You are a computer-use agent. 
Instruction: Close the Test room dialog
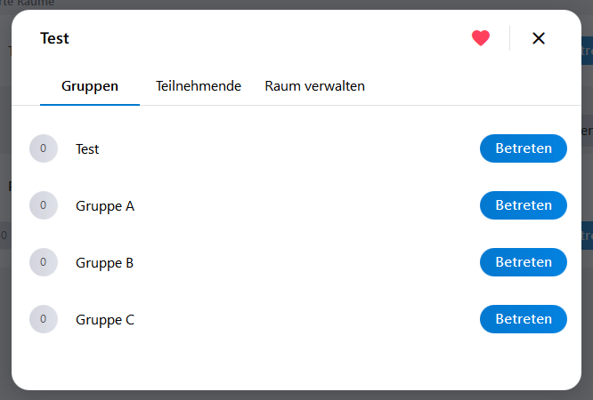[x=538, y=38]
